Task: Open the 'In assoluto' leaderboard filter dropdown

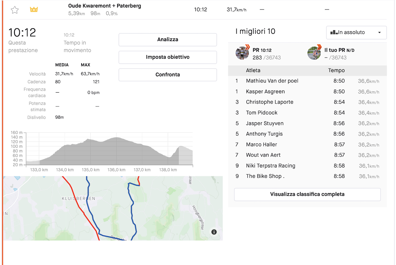Action: point(356,32)
